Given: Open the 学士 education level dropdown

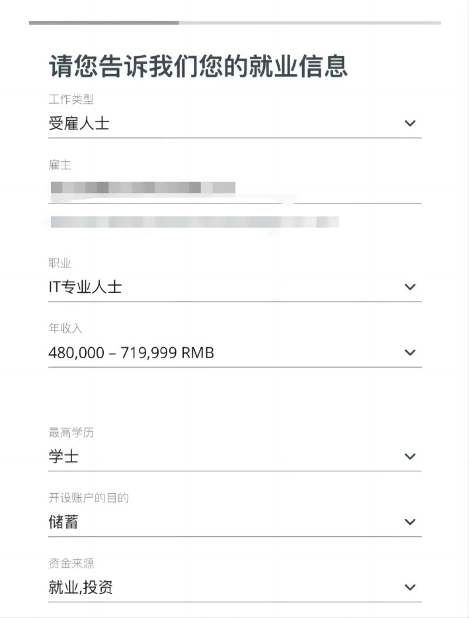Looking at the screenshot, I should click(x=235, y=457).
